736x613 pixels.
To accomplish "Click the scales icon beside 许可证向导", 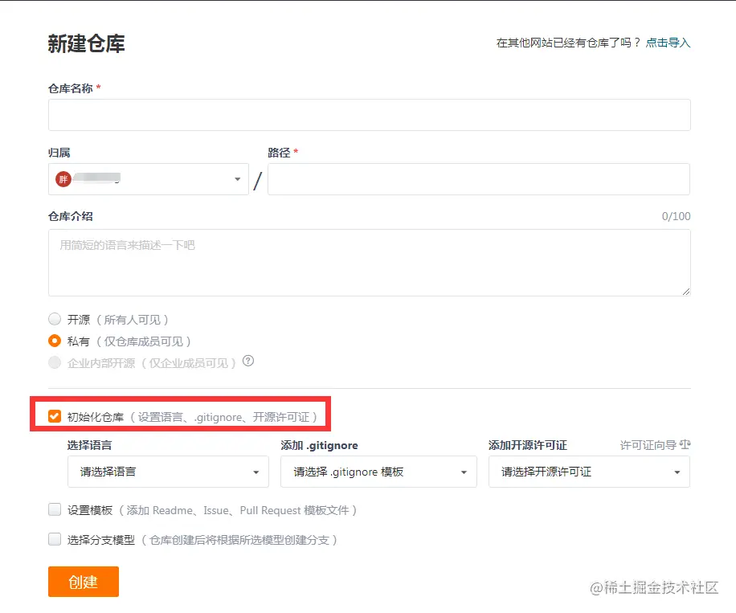I will [x=685, y=444].
